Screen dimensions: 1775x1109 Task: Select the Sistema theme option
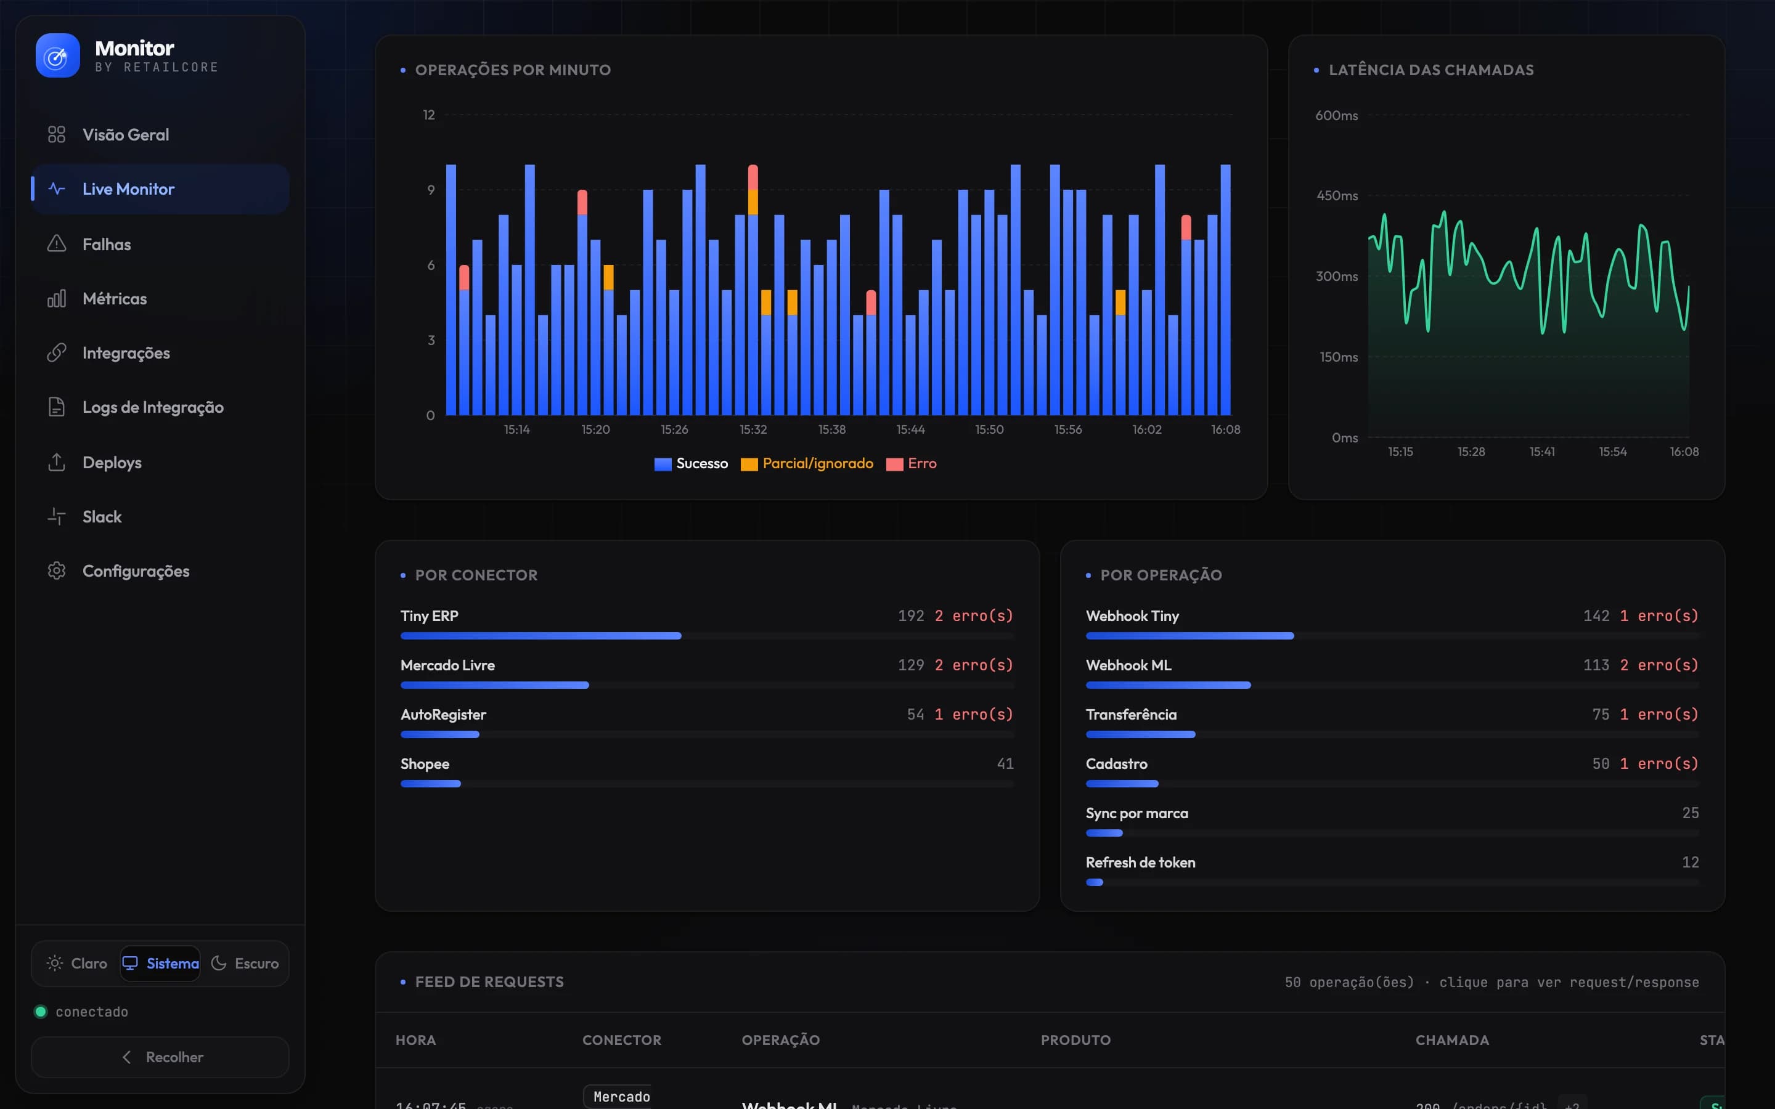pos(160,963)
